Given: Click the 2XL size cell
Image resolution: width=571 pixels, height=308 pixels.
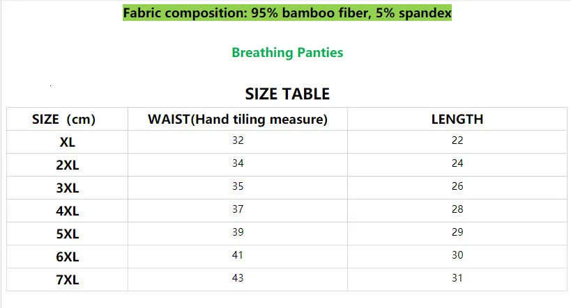Looking at the screenshot, I should tap(68, 165).
